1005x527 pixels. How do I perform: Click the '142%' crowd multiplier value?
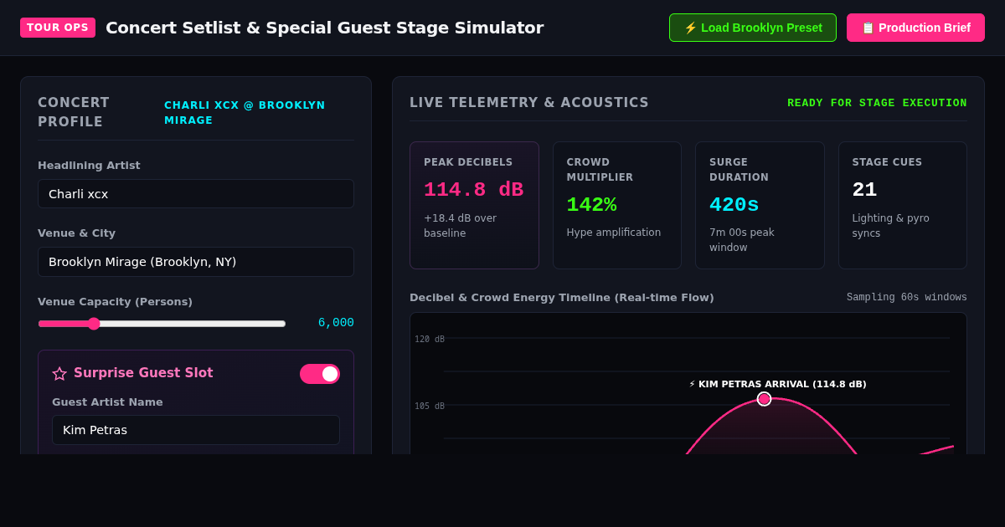(591, 205)
